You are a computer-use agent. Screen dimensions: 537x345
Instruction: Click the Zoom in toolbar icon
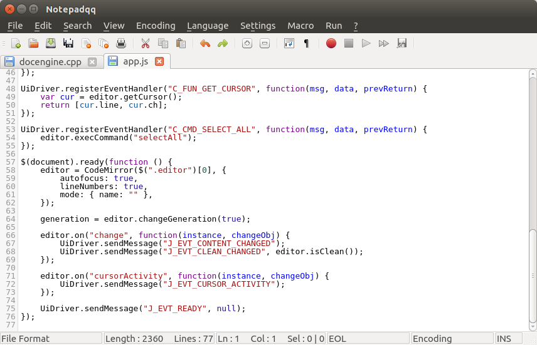(247, 43)
